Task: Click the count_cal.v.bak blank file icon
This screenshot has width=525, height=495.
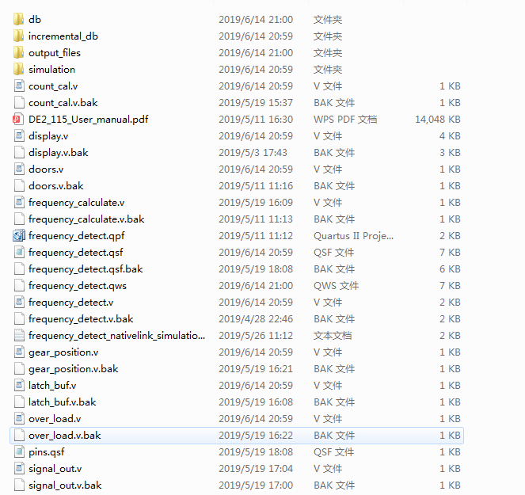Action: pyautogui.click(x=19, y=102)
